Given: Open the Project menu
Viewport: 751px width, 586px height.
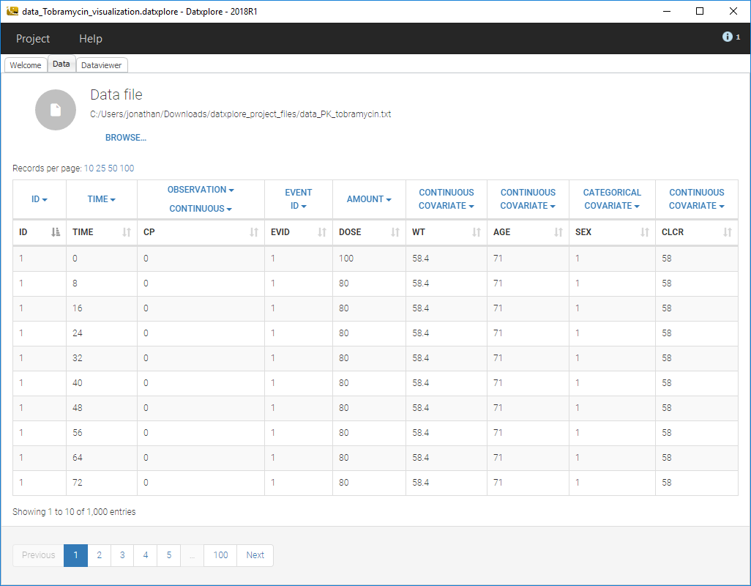Looking at the screenshot, I should click(33, 38).
